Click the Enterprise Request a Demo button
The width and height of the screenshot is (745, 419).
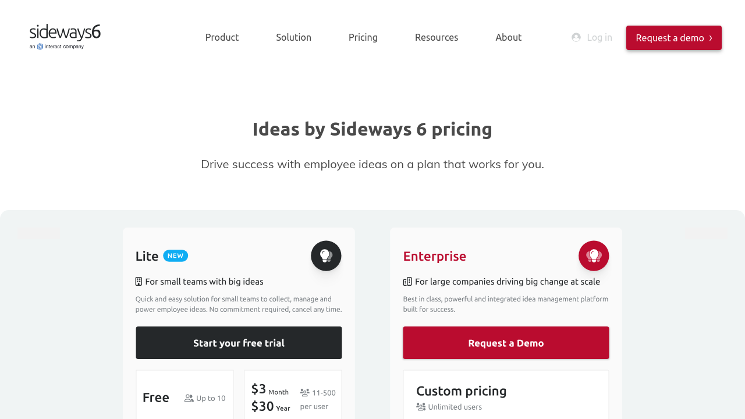pyautogui.click(x=506, y=343)
